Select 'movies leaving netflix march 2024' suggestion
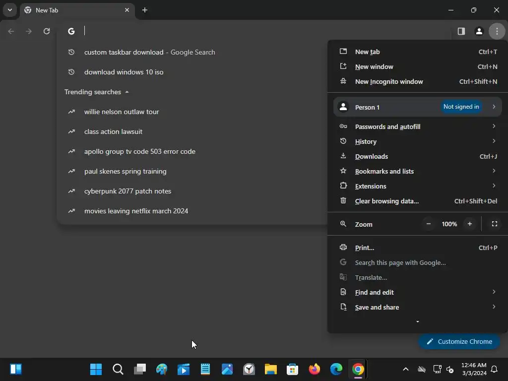The width and height of the screenshot is (508, 381). tap(192, 211)
